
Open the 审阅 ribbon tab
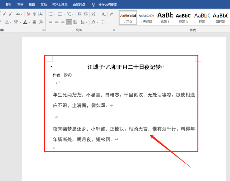(20, 5)
